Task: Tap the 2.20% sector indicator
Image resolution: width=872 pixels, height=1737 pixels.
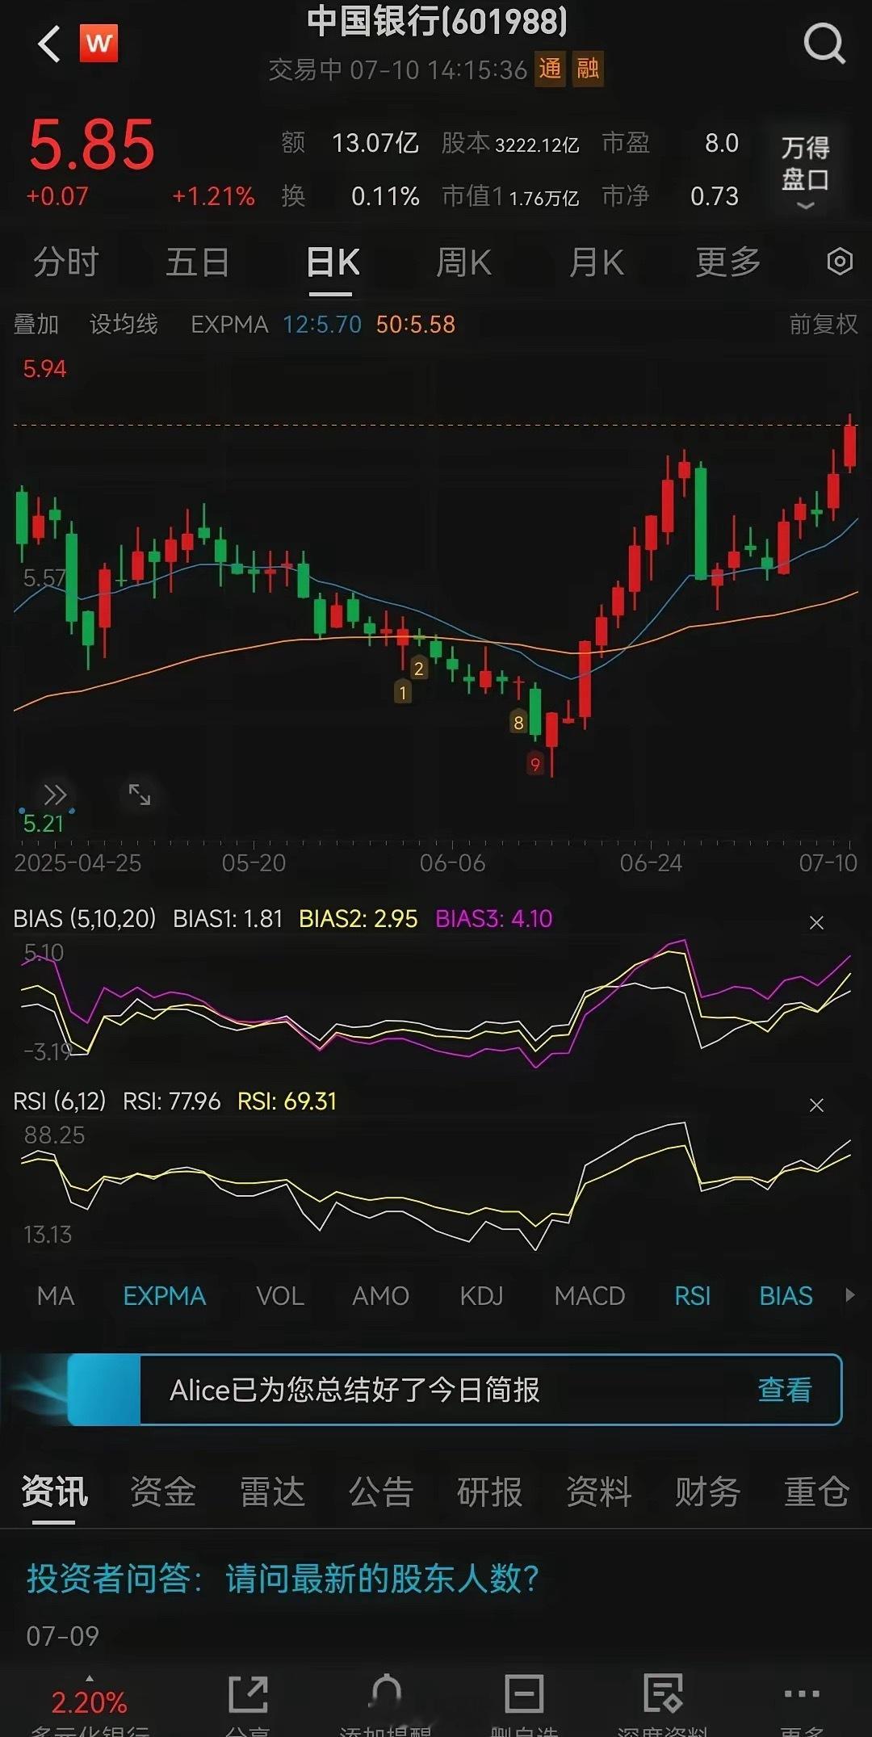Action: (x=89, y=1702)
